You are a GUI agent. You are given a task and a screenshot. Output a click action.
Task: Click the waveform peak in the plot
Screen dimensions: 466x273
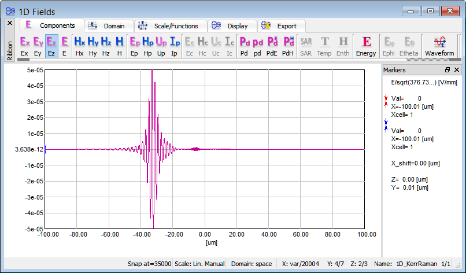152,72
